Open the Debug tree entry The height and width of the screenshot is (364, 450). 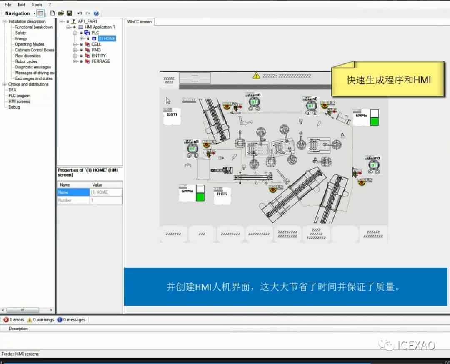[14, 107]
